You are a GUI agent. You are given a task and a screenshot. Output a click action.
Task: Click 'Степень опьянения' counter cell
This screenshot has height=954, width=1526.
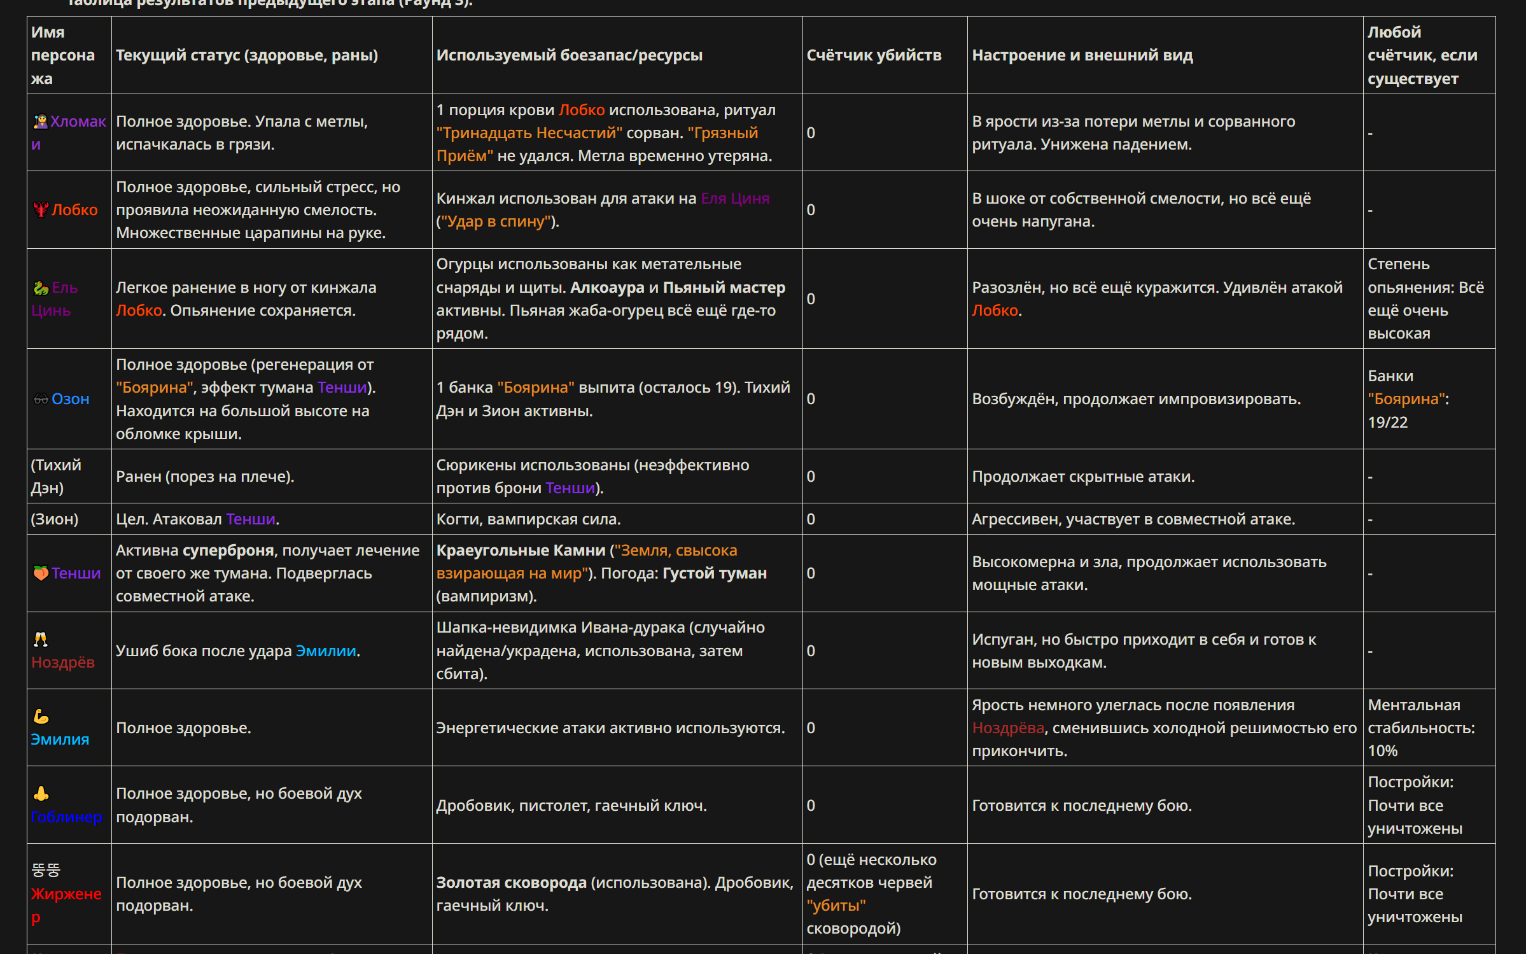click(1429, 299)
